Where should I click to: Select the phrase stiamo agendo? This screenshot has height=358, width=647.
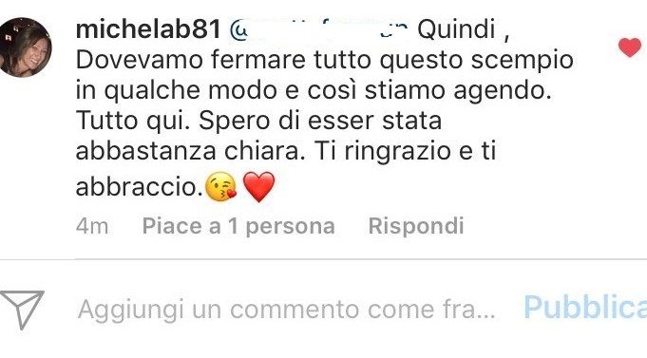tap(458, 91)
